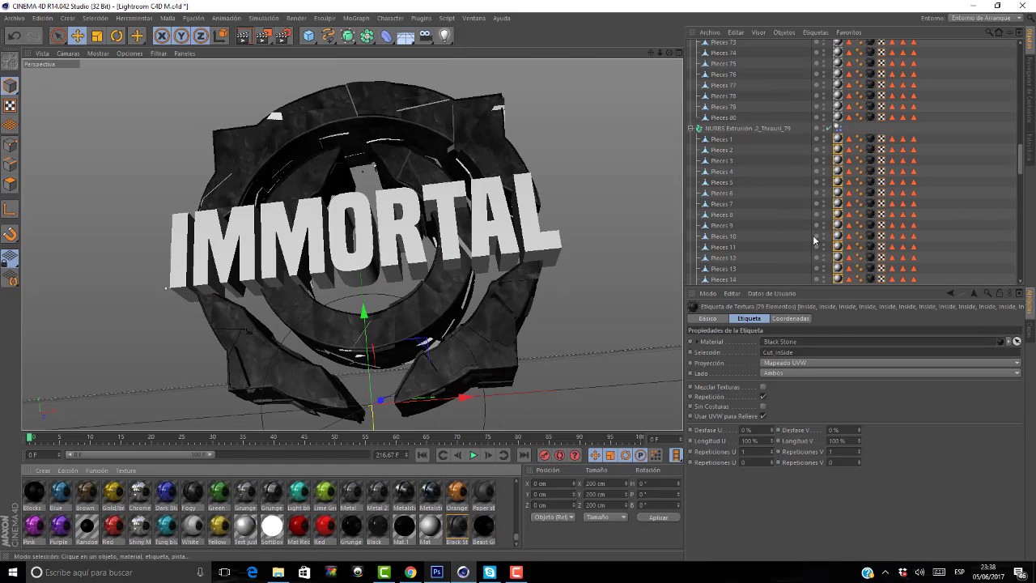Toggle Mezclar Texturas checkbox

(x=762, y=387)
